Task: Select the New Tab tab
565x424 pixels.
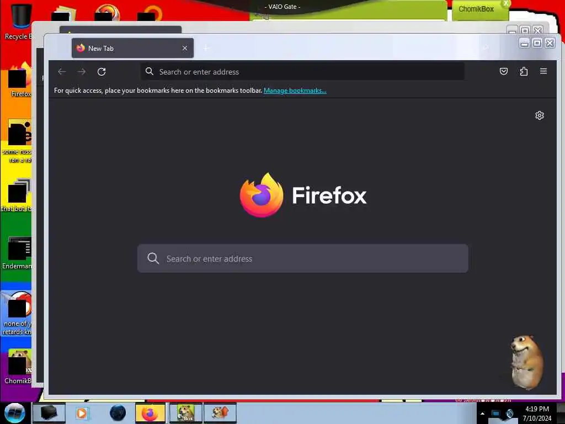Action: pyautogui.click(x=132, y=48)
